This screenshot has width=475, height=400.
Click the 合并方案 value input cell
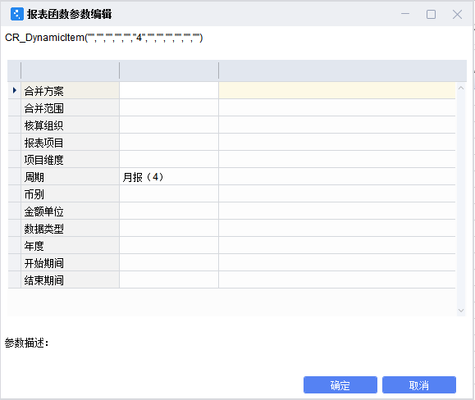click(x=169, y=90)
